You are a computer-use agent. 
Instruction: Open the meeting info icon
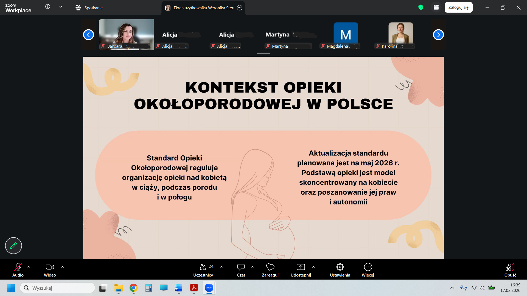click(48, 7)
